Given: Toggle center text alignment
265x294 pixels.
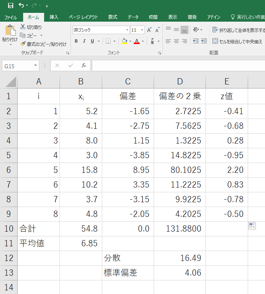Looking at the screenshot, I should point(176,41).
